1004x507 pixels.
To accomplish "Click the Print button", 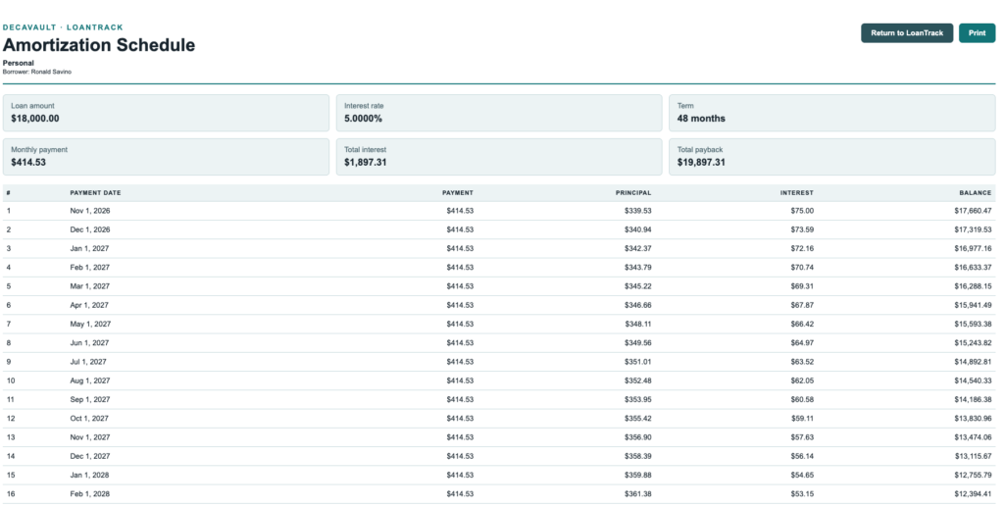I will pos(977,33).
